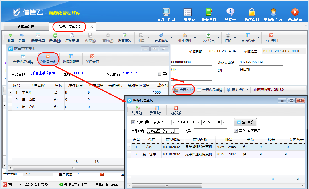
Task: Click the 查看库存 button
Action: (183, 90)
